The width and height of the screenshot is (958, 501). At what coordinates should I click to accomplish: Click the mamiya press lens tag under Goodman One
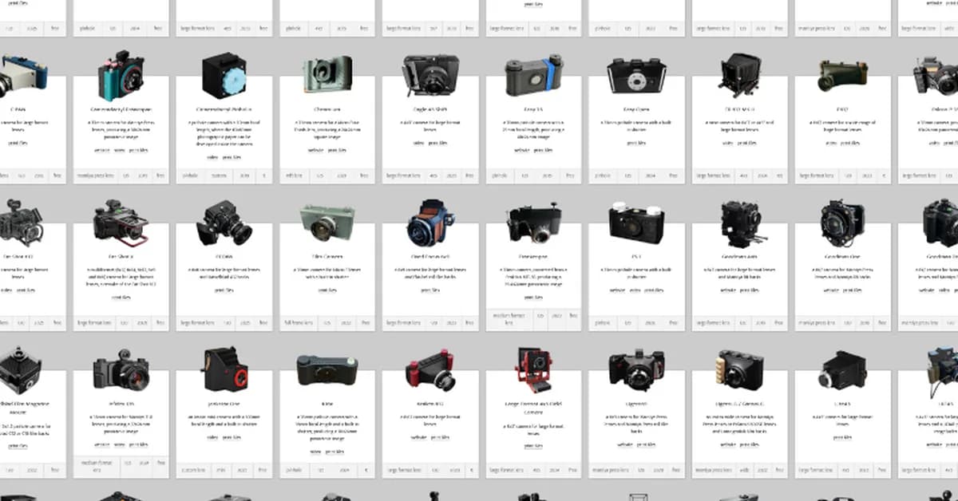click(x=817, y=322)
